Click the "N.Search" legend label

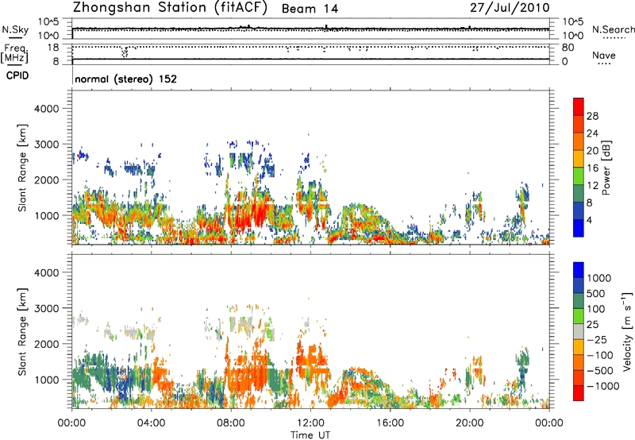pos(614,29)
